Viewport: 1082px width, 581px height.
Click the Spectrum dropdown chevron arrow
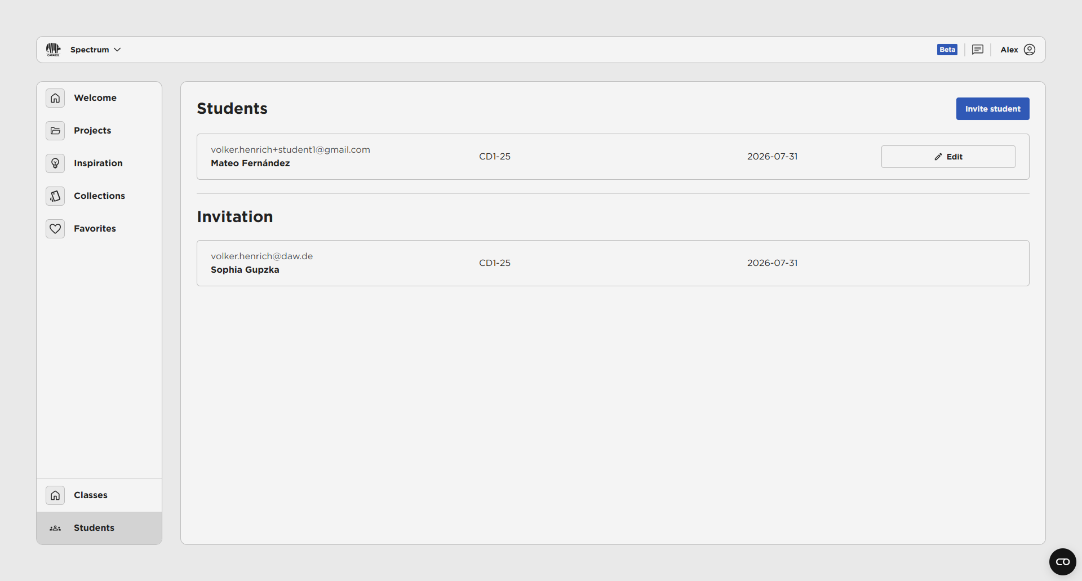[117, 50]
